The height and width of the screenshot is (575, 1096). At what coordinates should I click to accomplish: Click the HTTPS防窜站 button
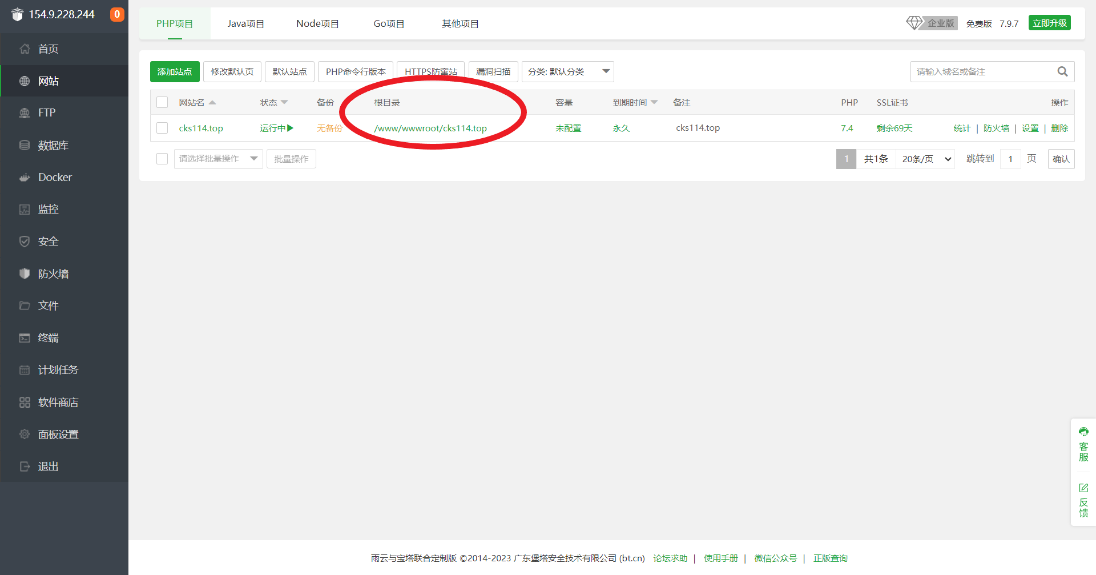point(431,71)
